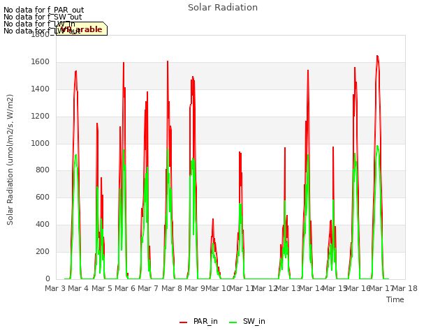Click the Mar 6 x-axis tick label
The height and width of the screenshot is (335, 447).
click(x=125, y=288)
